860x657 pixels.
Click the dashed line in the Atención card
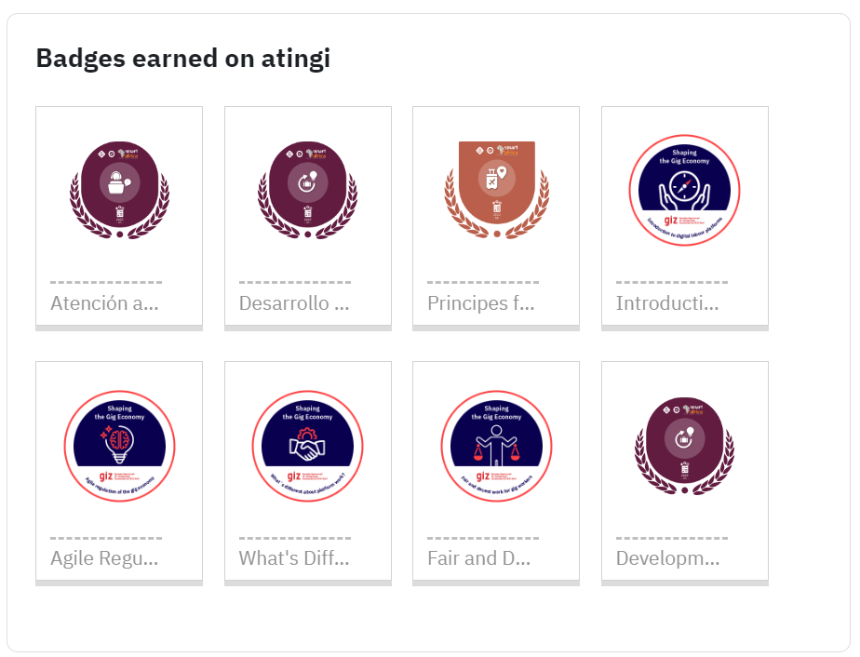106,282
